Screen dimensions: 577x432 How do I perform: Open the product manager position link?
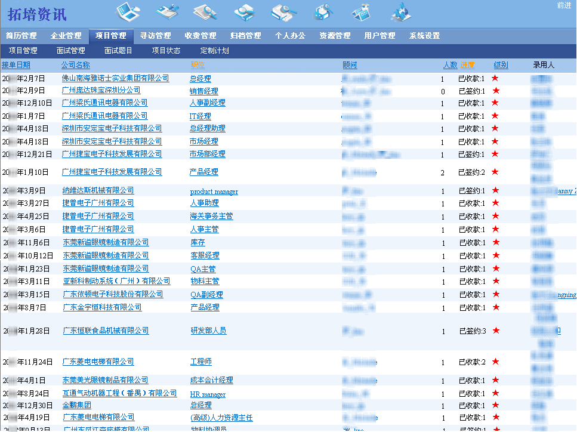(x=214, y=192)
